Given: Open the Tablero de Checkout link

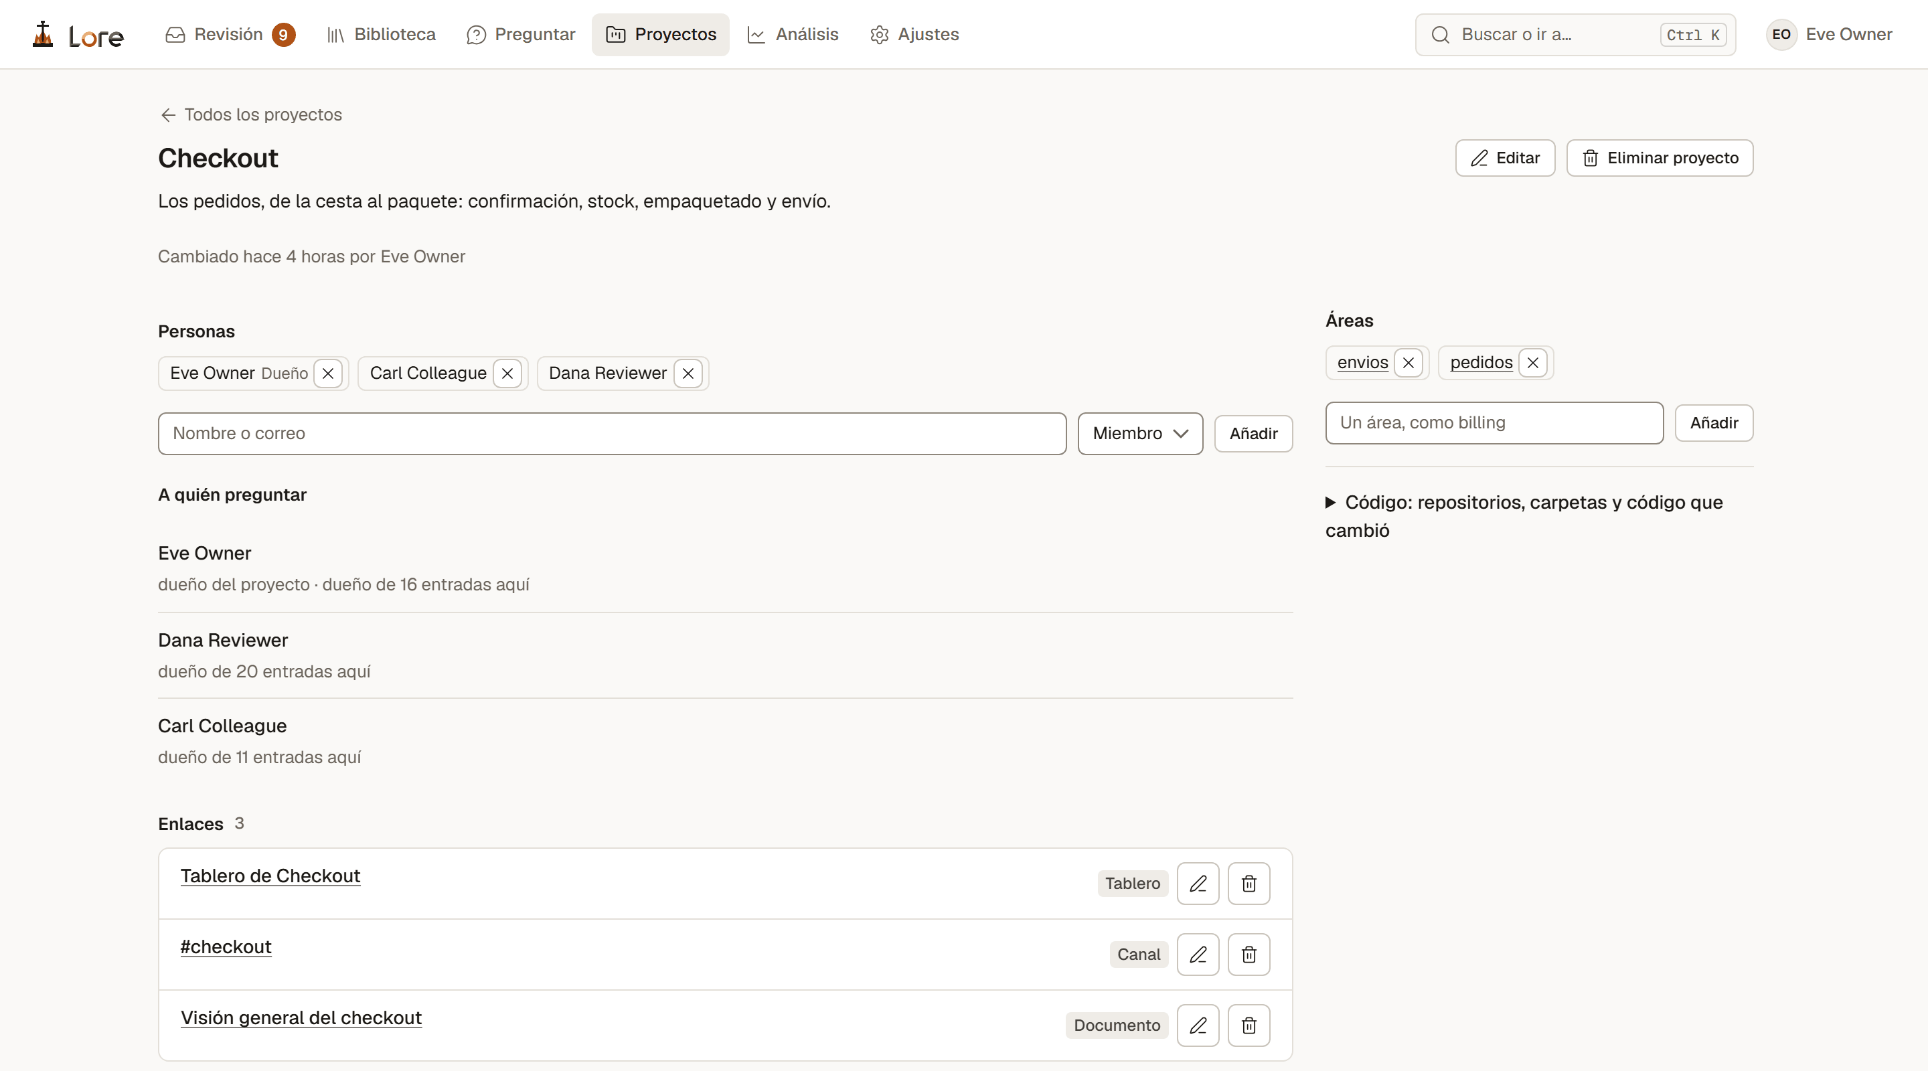Looking at the screenshot, I should coord(270,876).
